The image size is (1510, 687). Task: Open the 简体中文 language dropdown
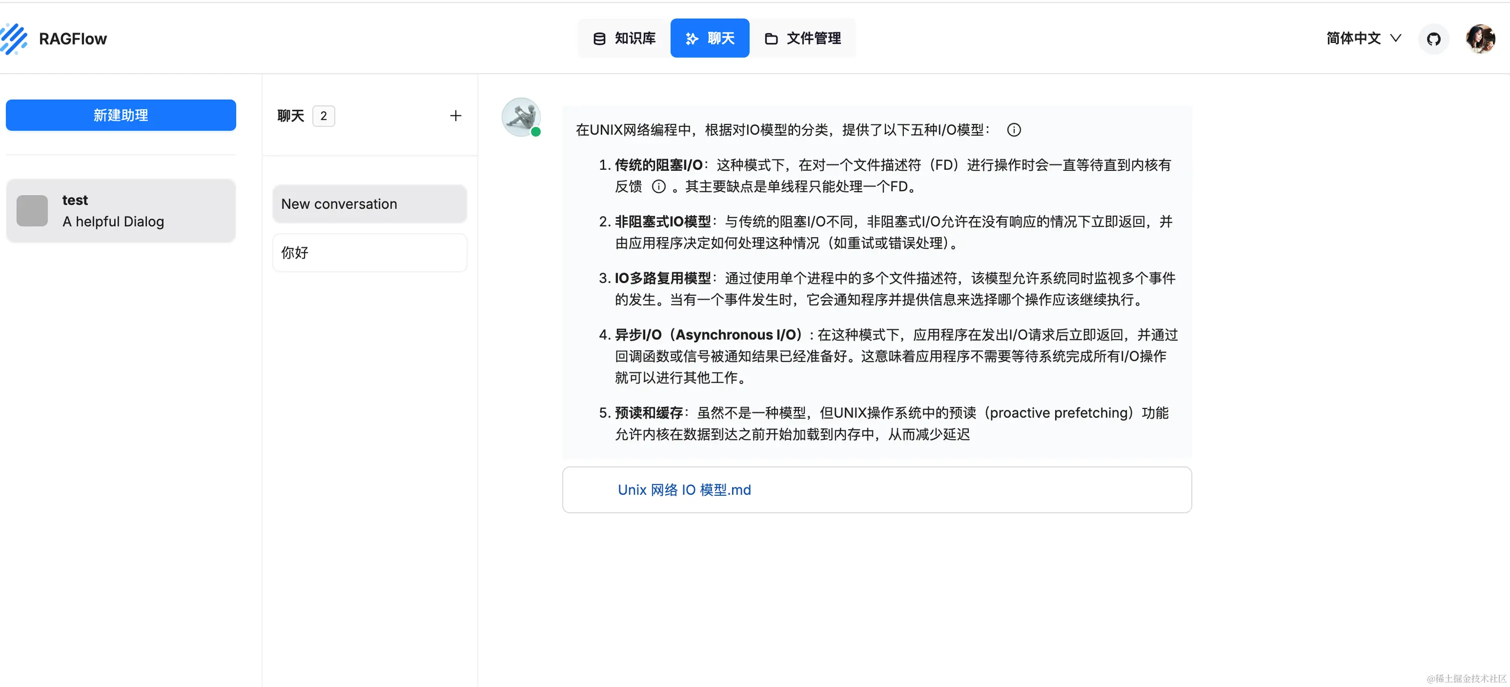1354,38
